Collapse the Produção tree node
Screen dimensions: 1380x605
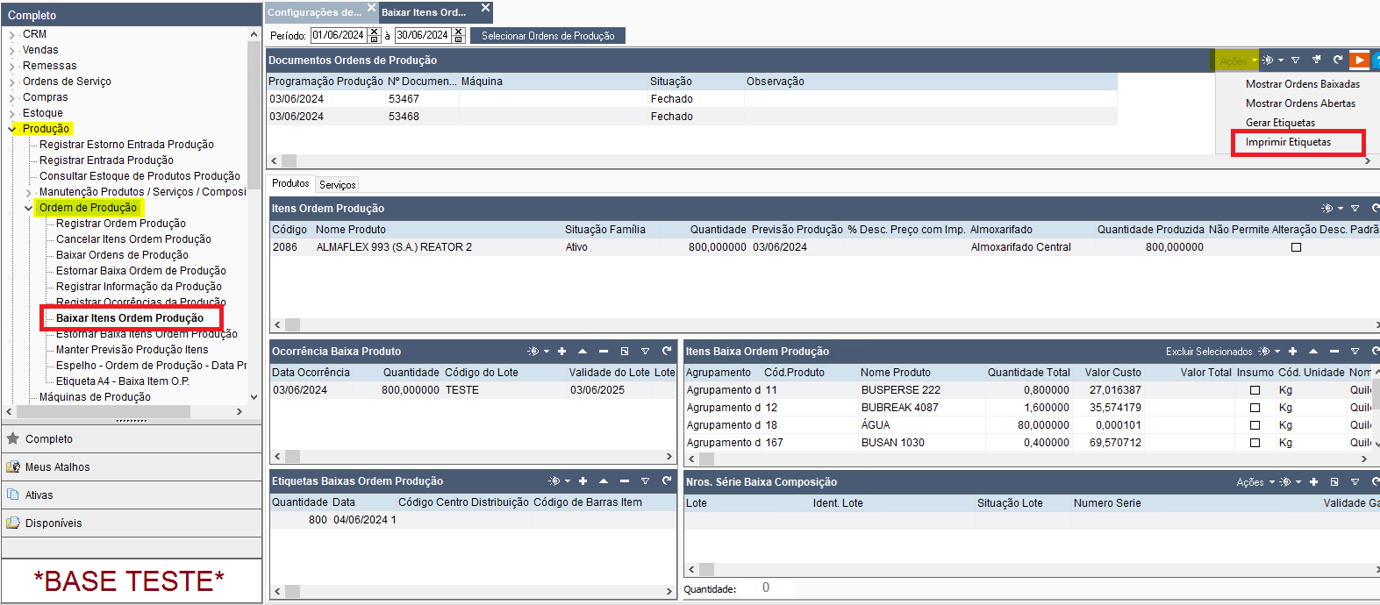[12, 129]
